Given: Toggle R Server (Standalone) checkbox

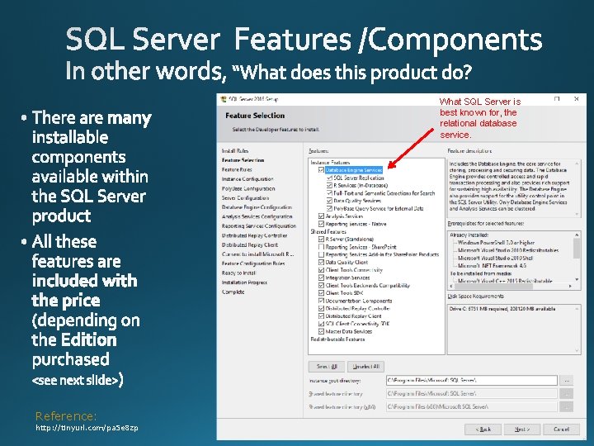Looking at the screenshot, I should tap(321, 240).
